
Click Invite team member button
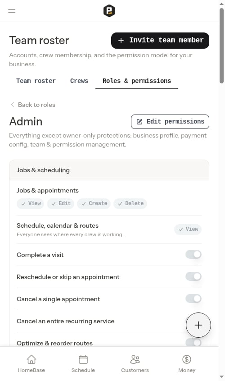160,40
